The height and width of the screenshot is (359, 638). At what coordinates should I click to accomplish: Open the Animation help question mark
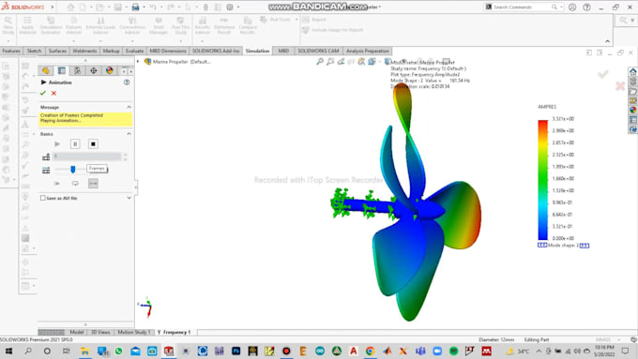tap(127, 82)
